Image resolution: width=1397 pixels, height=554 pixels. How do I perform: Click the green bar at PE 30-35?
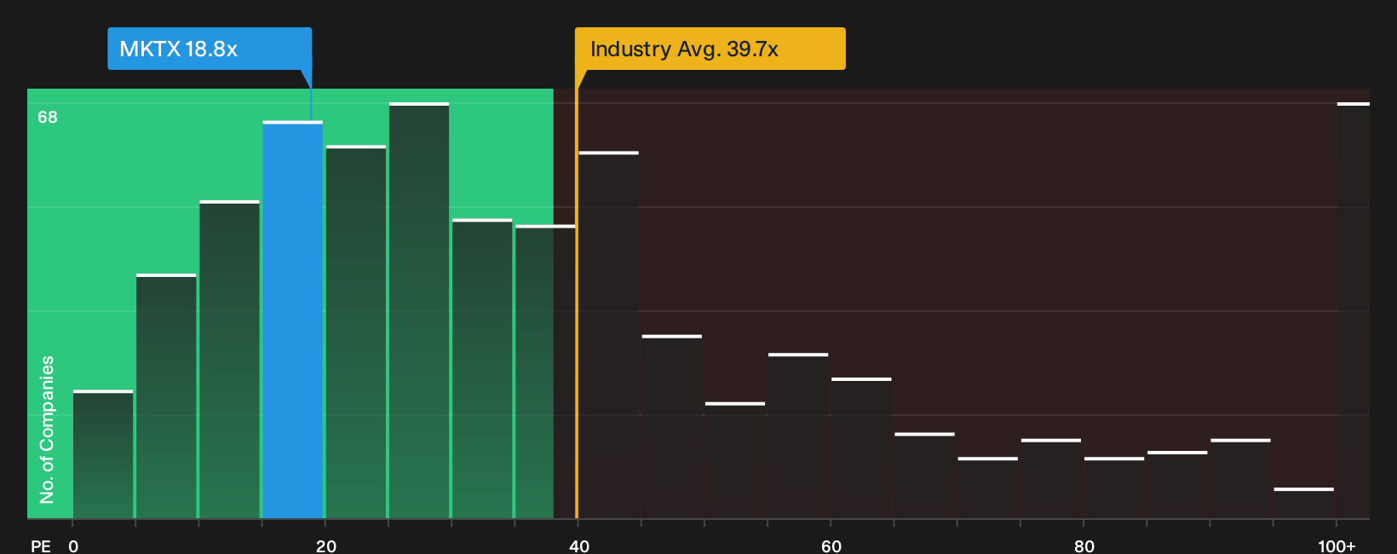(x=482, y=369)
